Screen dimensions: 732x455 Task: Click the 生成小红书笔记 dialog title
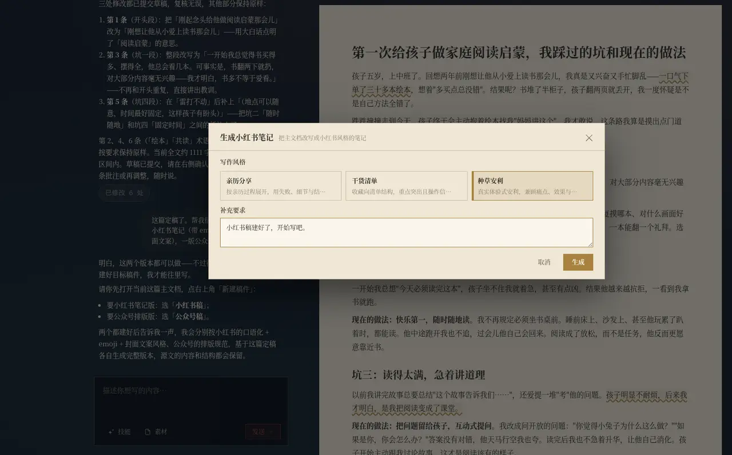[x=245, y=138]
